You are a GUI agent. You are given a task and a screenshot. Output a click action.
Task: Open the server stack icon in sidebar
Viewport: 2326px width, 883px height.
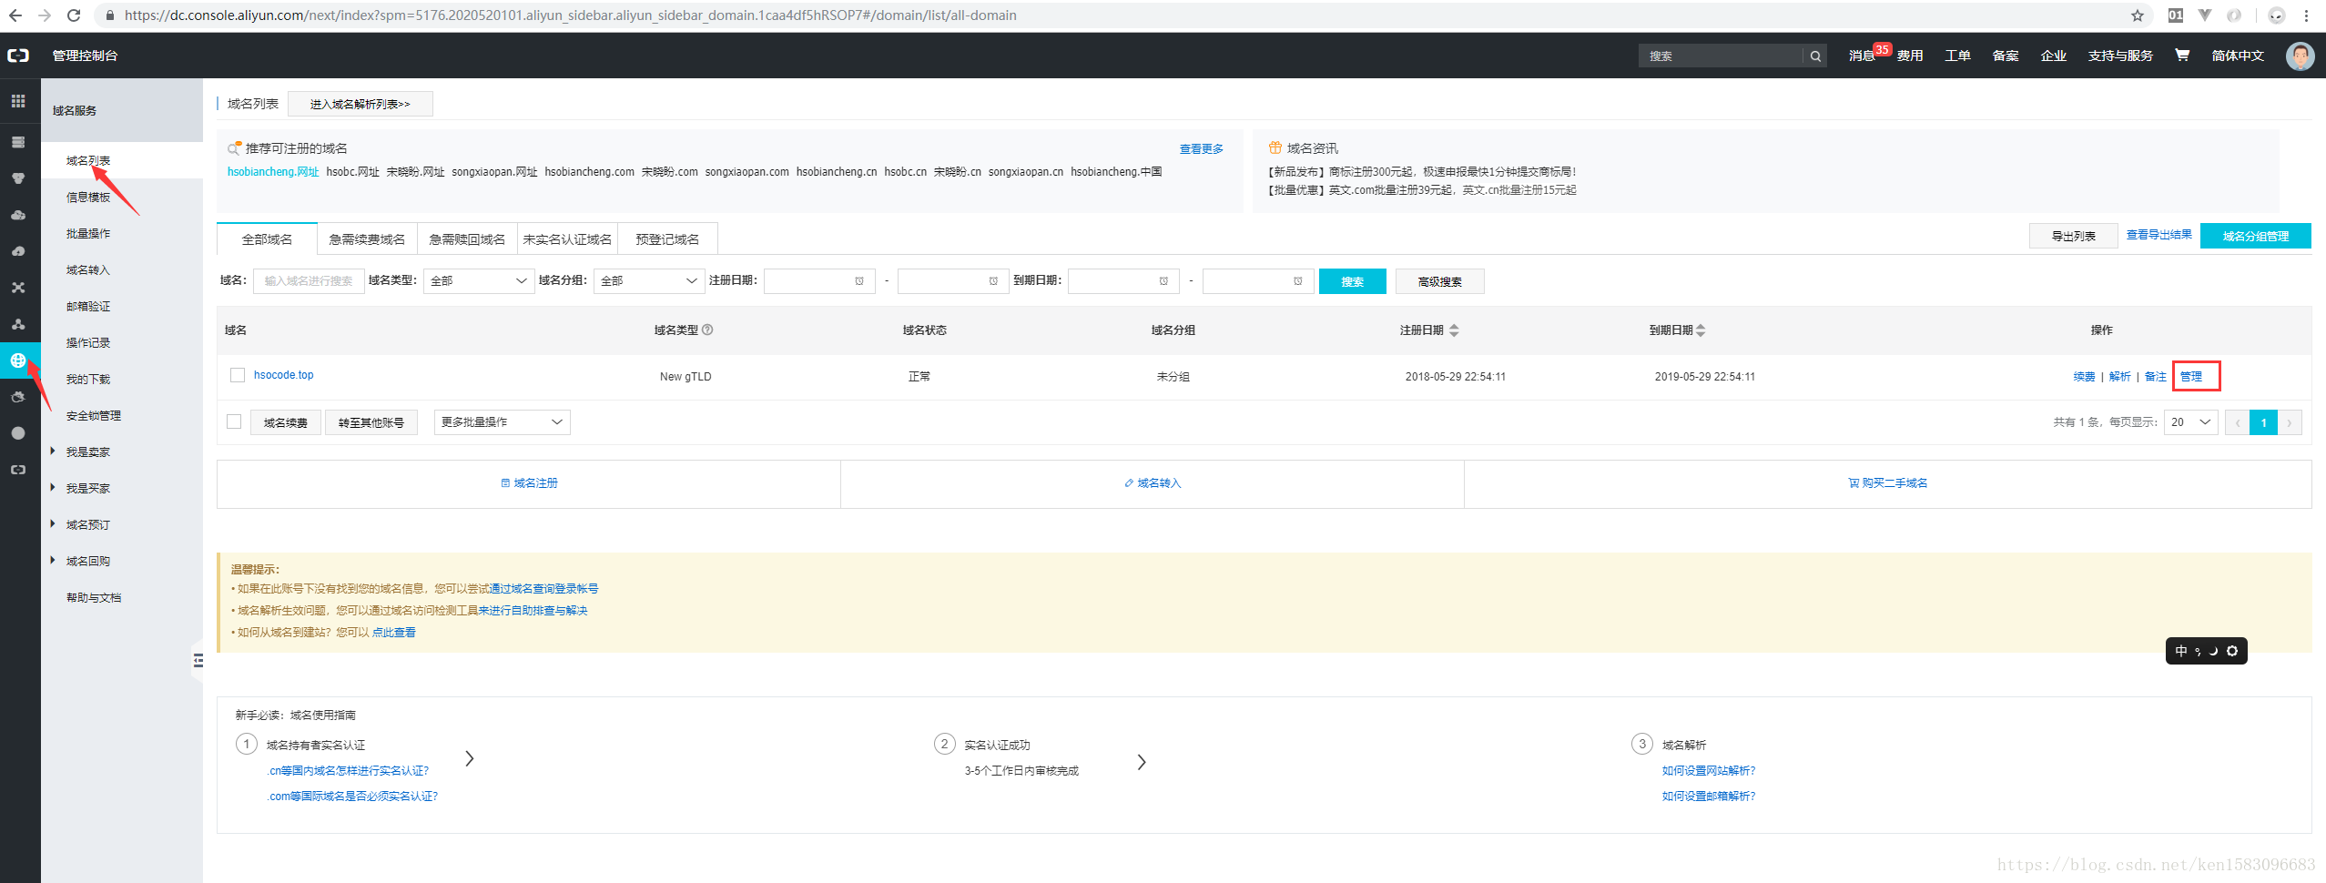point(18,142)
